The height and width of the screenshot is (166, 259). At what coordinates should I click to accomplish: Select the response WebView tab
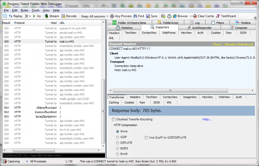pos(224,97)
